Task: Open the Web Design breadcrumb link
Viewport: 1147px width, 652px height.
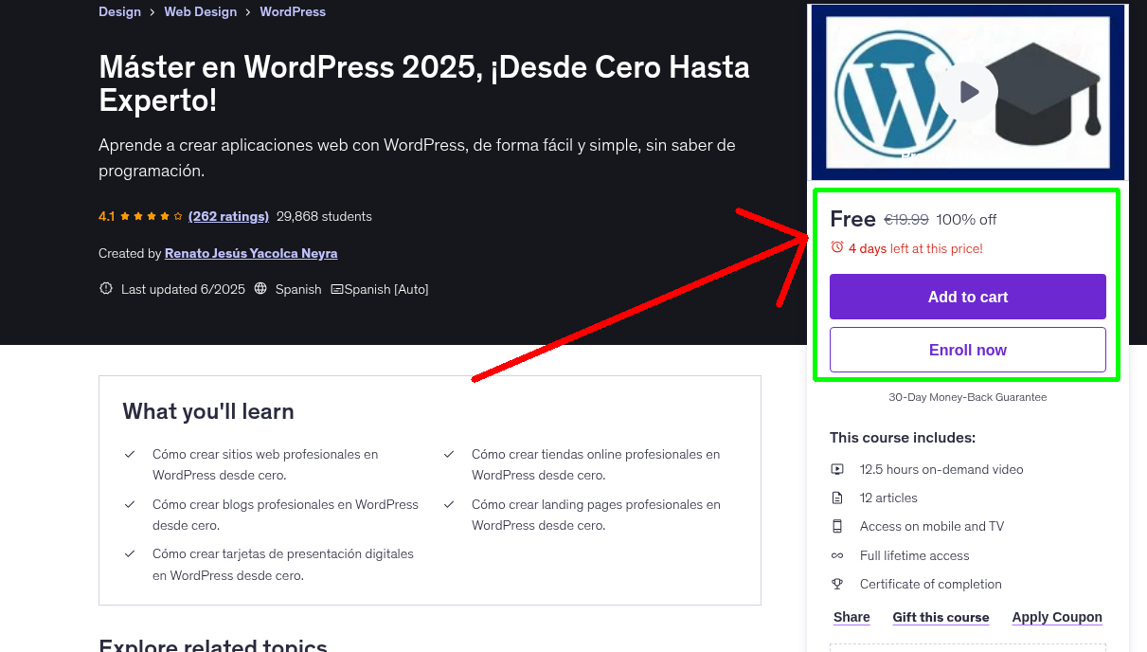Action: (x=201, y=11)
